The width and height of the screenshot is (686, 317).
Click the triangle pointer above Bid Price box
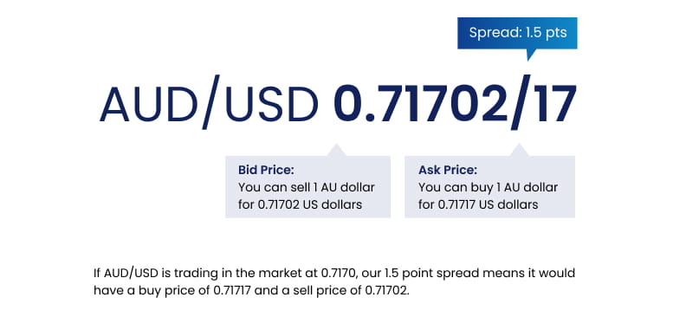pos(335,150)
